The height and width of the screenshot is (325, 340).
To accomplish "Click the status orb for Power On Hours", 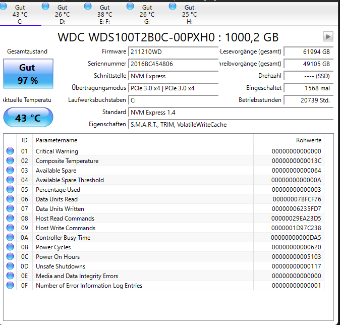I will 10,256.
